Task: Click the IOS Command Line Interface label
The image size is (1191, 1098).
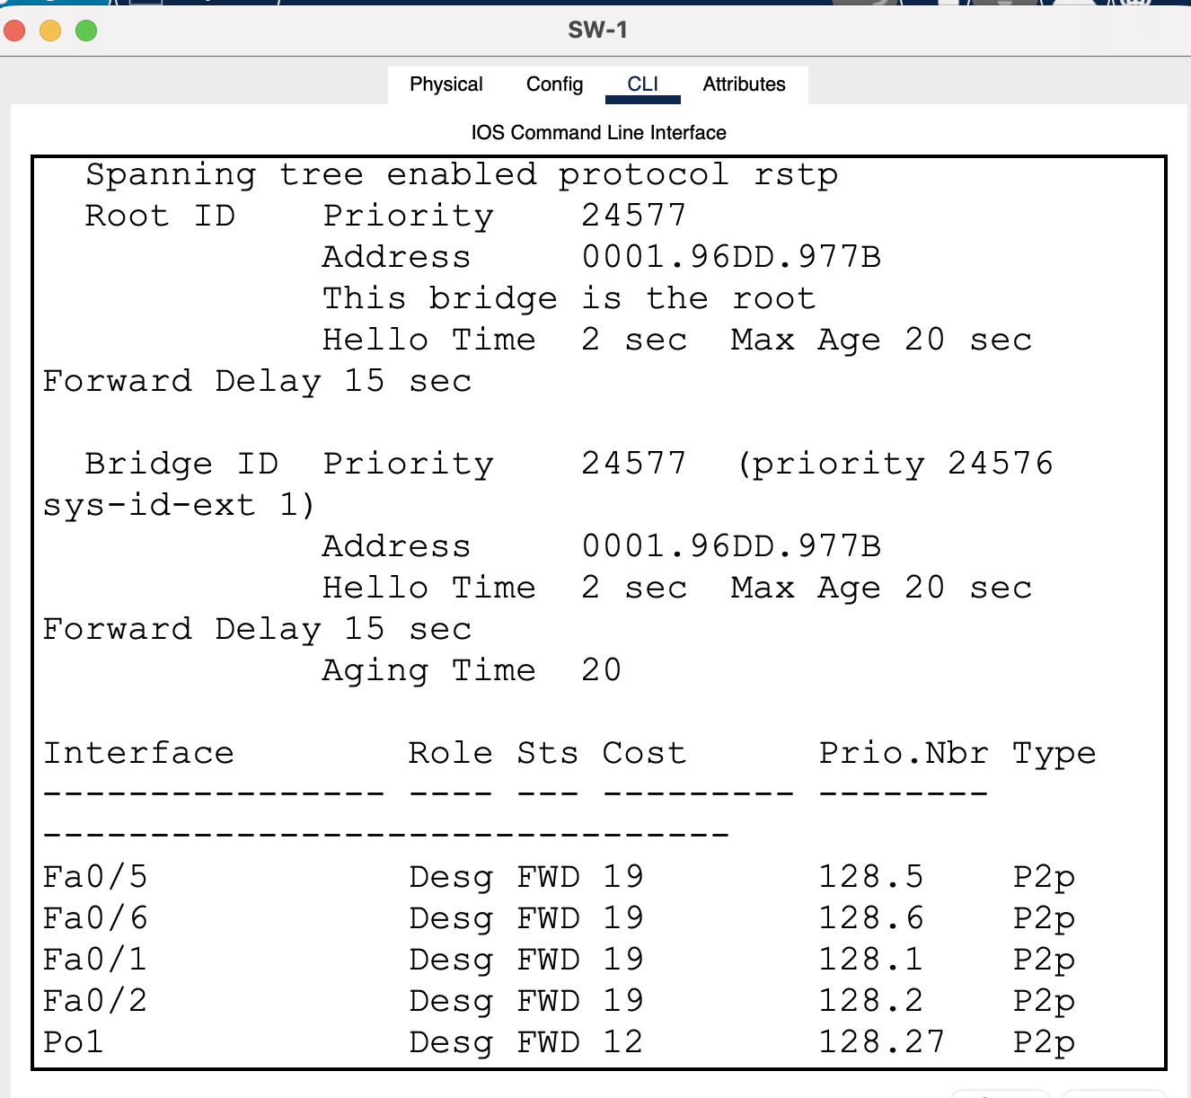Action: (598, 133)
